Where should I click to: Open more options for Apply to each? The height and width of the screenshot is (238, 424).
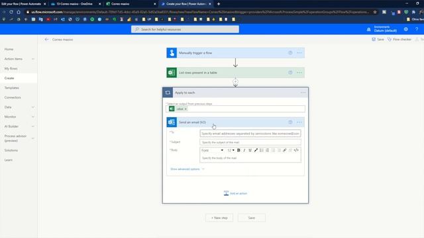point(303,93)
